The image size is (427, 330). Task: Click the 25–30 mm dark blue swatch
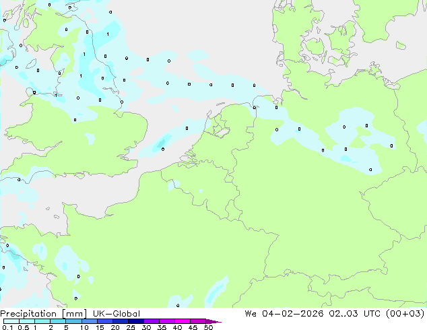pos(135,321)
